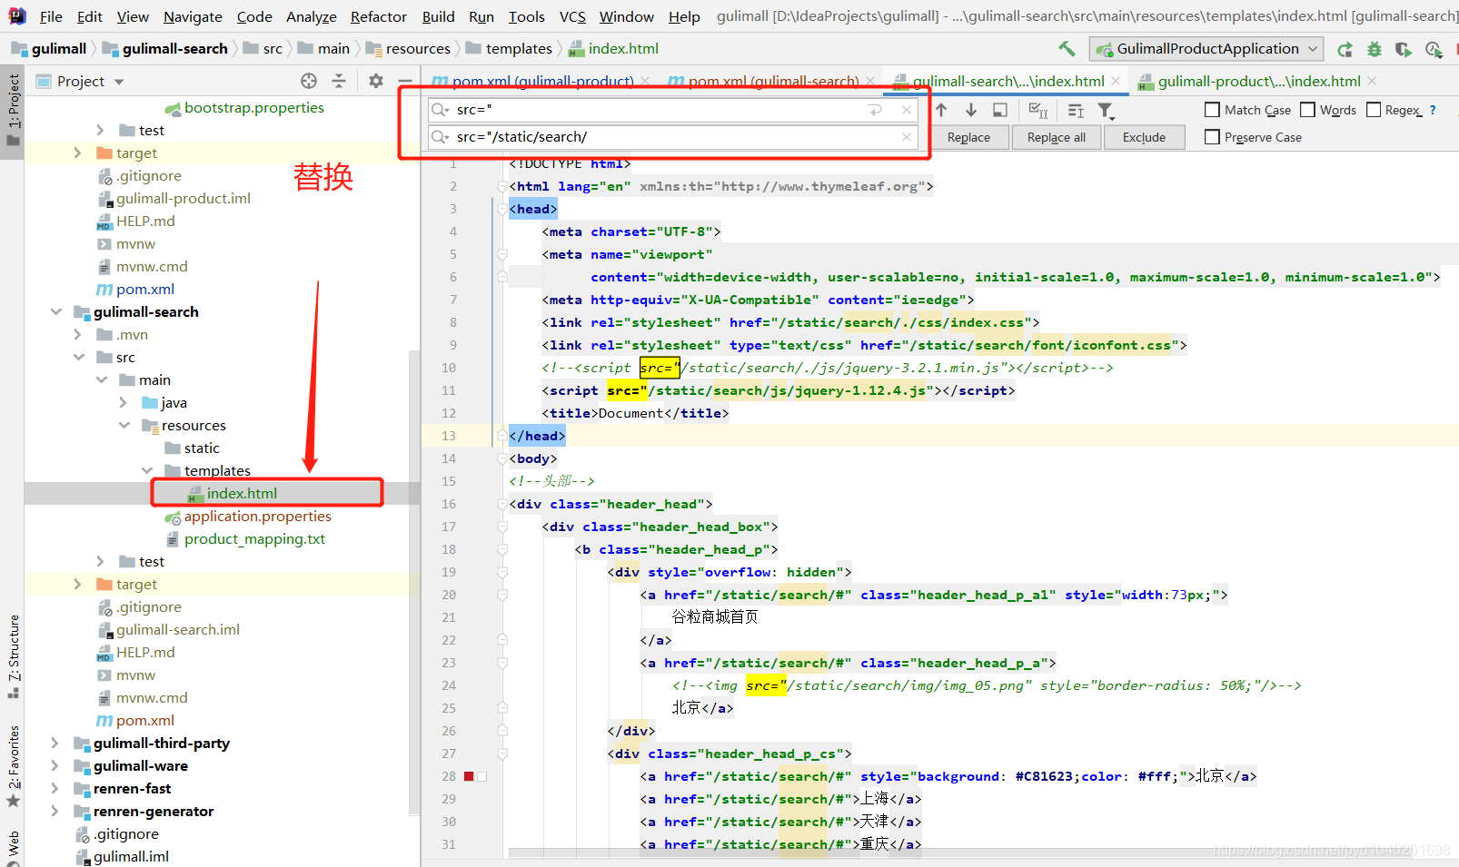Viewport: 1459px width, 867px height.
Task: Fold the head tag at line 3
Action: [x=501, y=209]
